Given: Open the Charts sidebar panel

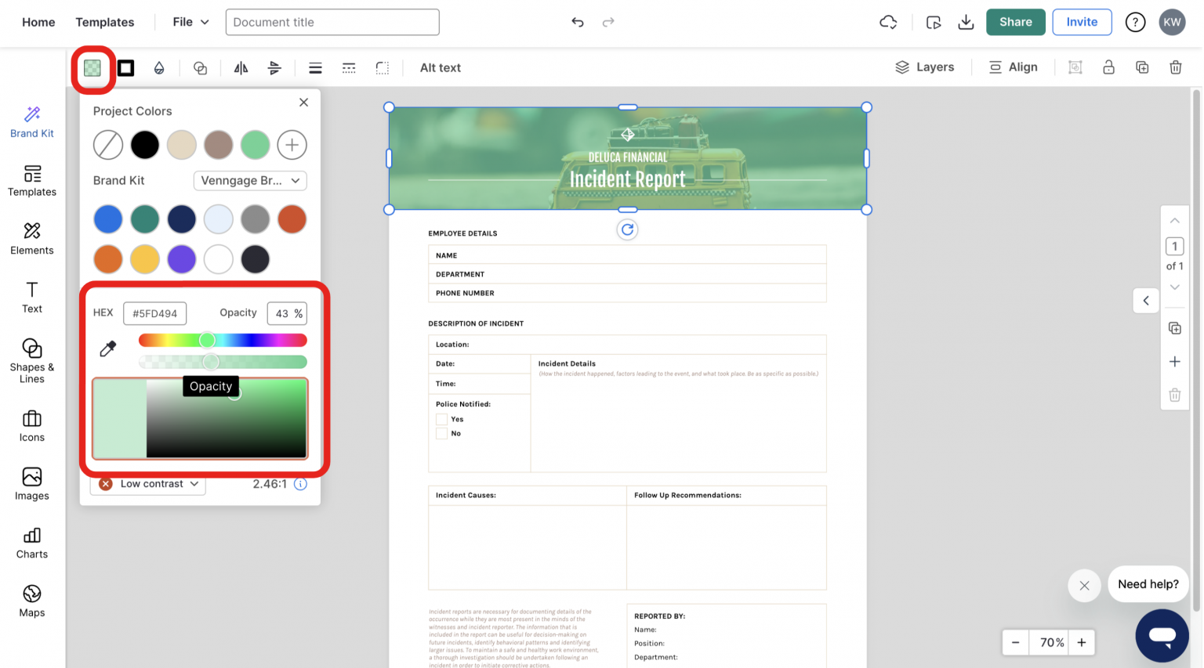Looking at the screenshot, I should (31, 543).
